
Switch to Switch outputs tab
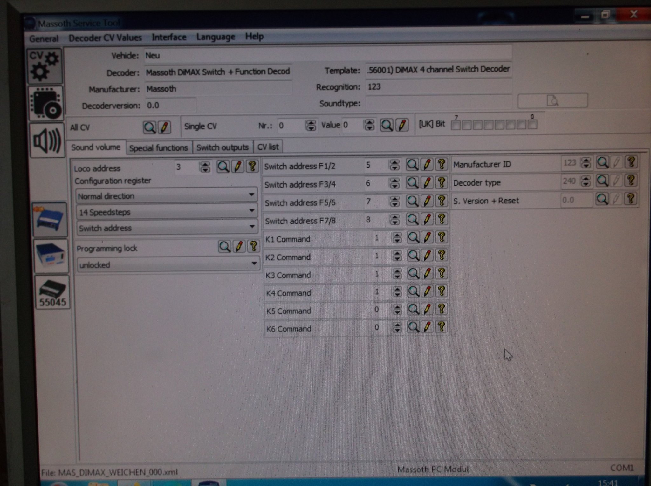click(223, 147)
